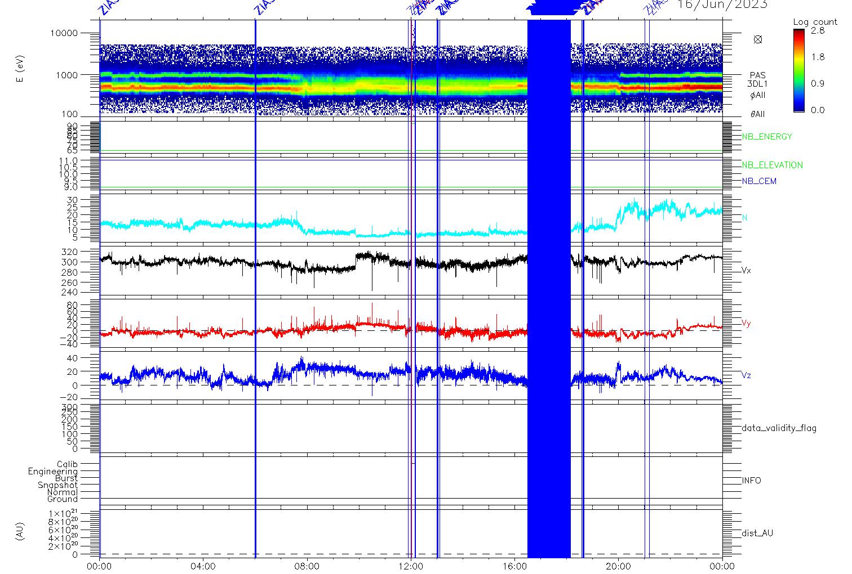Click the 1×10²¹ distance tick label
Viewport: 852px width, 574px height.
[x=64, y=514]
